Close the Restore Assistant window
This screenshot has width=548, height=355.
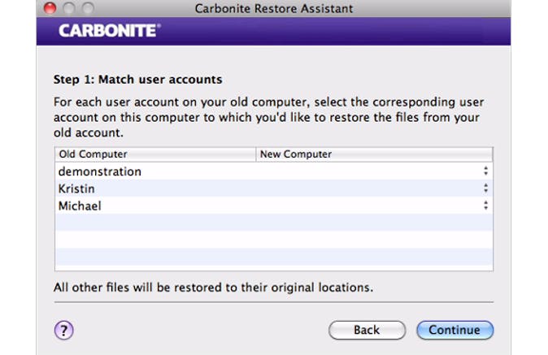[x=50, y=9]
